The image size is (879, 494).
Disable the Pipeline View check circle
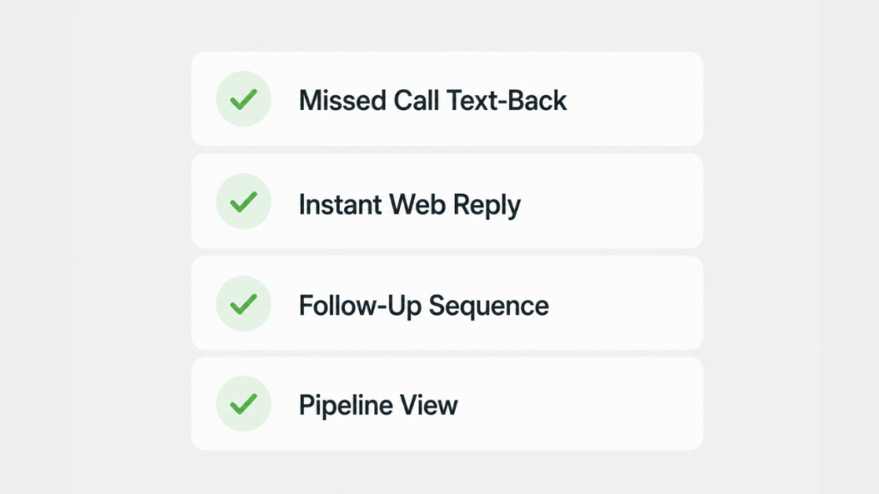coord(243,403)
